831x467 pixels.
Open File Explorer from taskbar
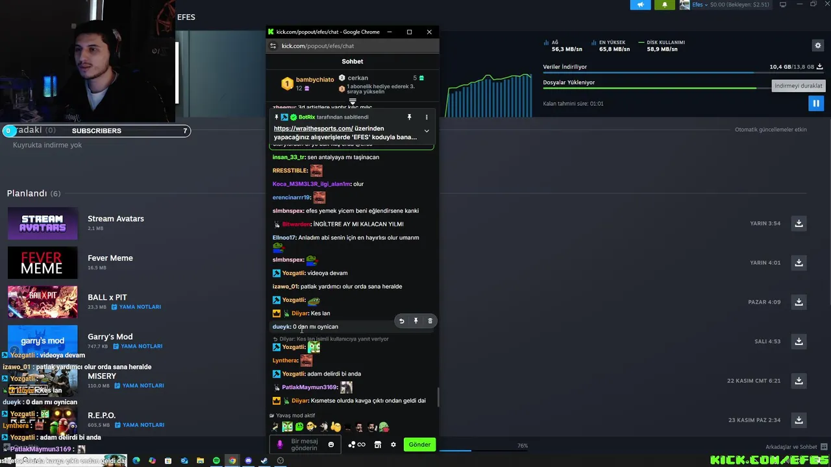point(200,461)
